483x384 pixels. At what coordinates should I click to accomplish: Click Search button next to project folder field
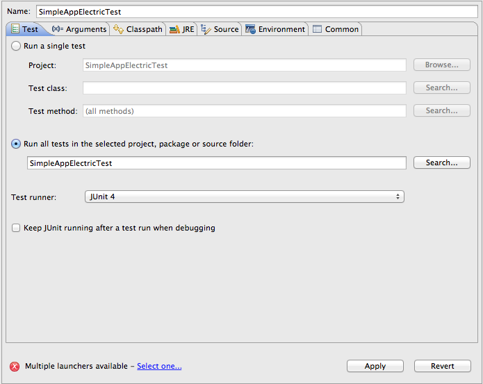[442, 162]
